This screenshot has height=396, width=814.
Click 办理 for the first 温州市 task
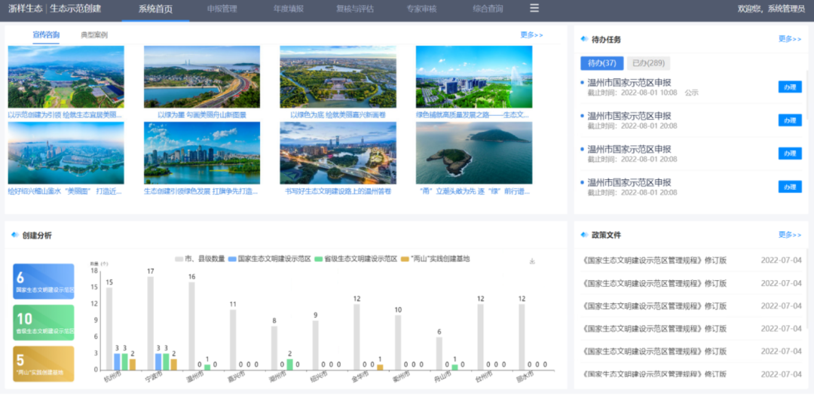tap(789, 87)
